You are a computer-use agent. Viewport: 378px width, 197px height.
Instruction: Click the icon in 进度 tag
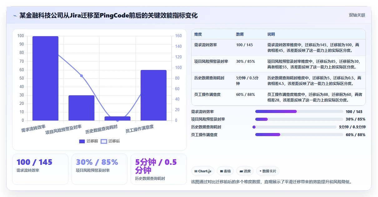point(241,171)
